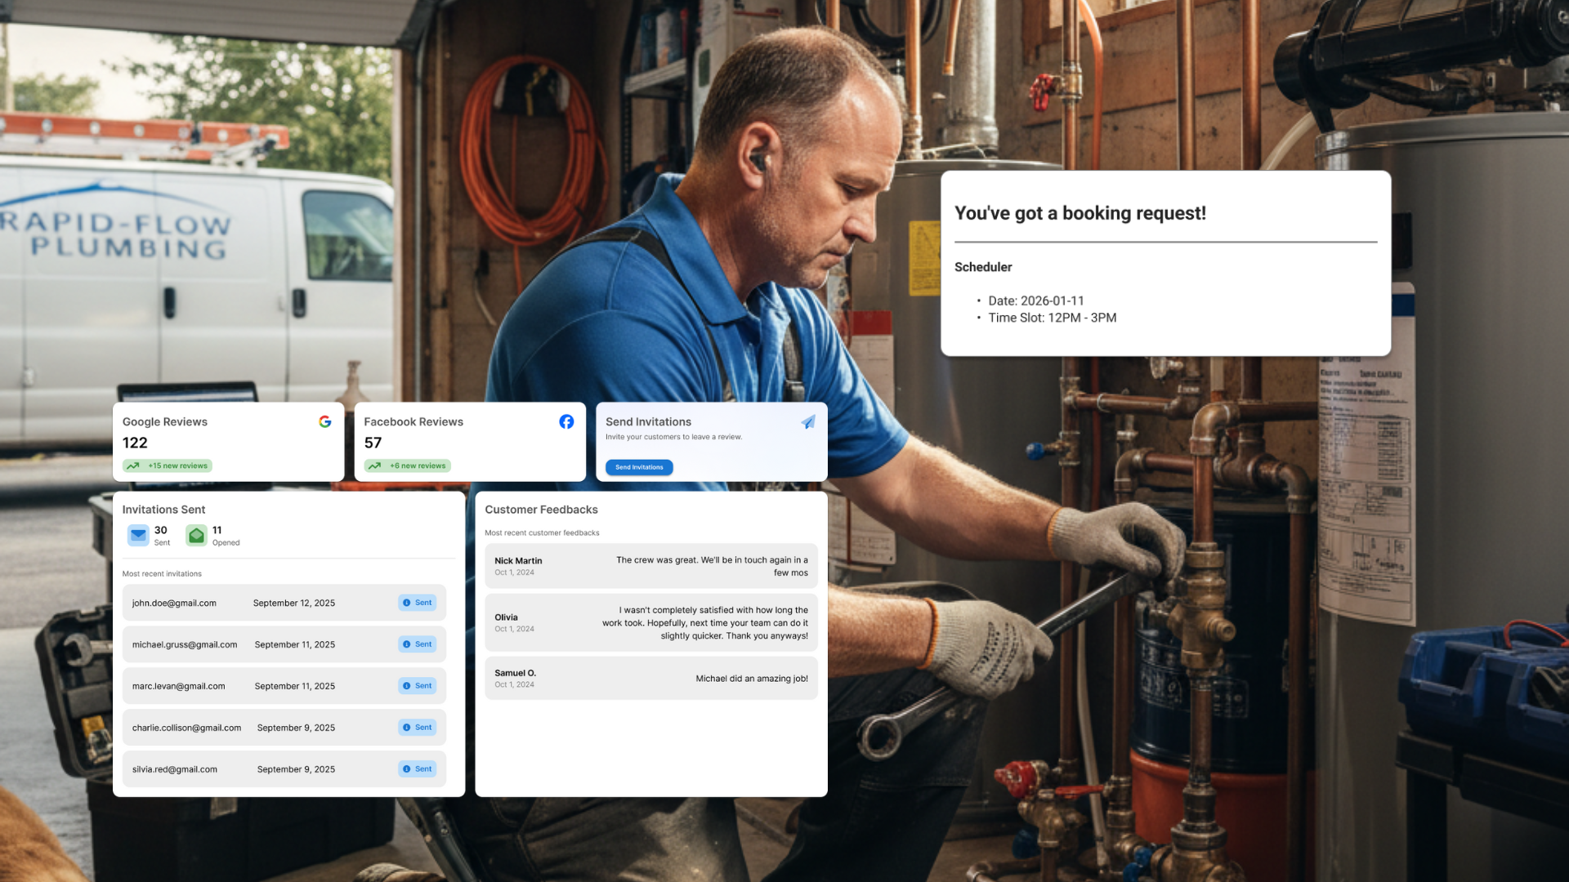Select the michael.gruss@gmail.com invitation row

click(284, 644)
